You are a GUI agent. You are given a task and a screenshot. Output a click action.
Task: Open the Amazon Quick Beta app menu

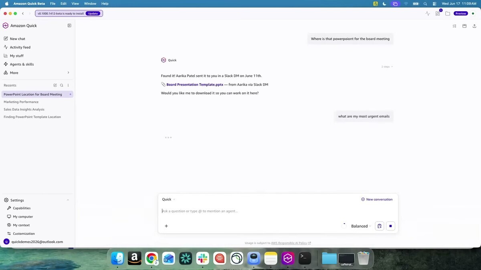(29, 4)
